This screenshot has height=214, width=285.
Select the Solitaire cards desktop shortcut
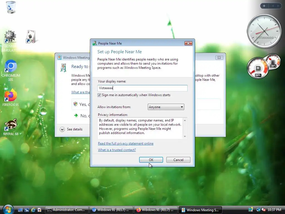31,37
